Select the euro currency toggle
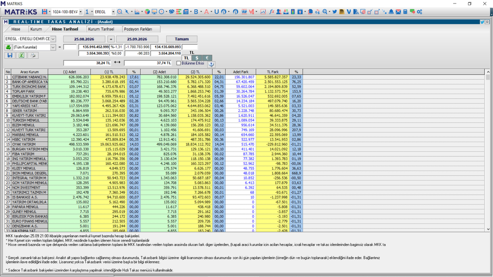This screenshot has width=493, height=277. coord(207,58)
